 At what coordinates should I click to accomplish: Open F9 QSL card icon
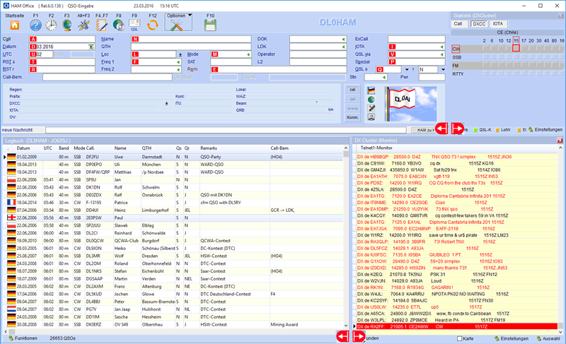point(134,25)
